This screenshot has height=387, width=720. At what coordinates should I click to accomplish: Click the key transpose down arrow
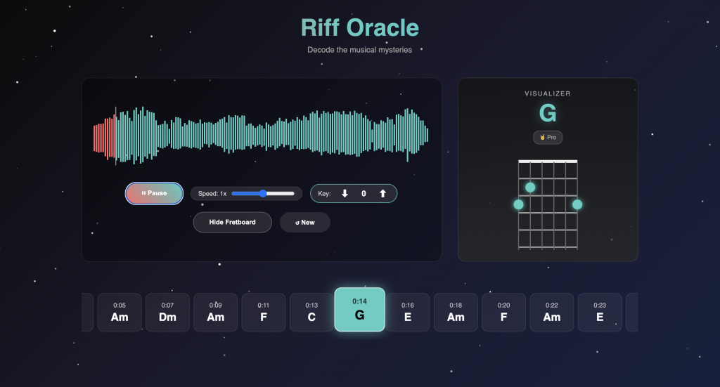click(x=345, y=193)
